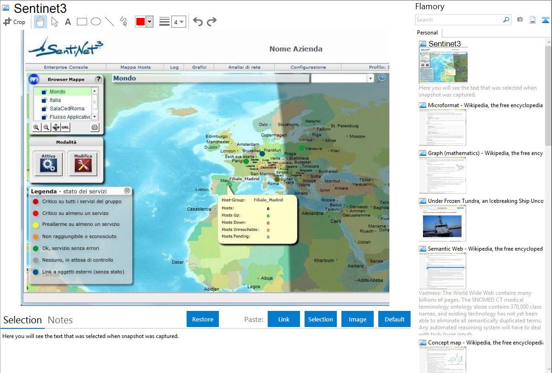Switch to the Notes tab
Screen dimensions: 552x373
60,320
